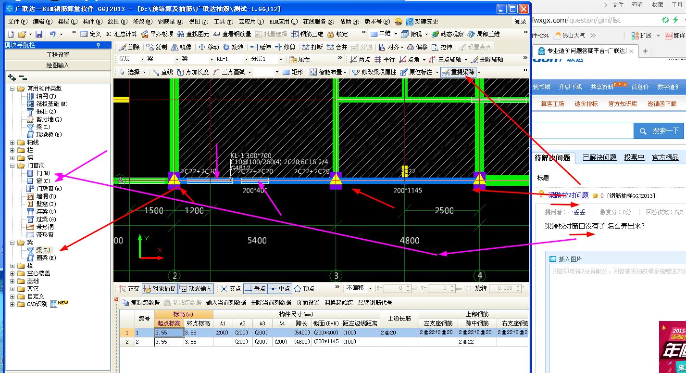The height and width of the screenshot is (373, 686).
Task: Click the 删除 (delete) tool
Action: [x=129, y=47]
